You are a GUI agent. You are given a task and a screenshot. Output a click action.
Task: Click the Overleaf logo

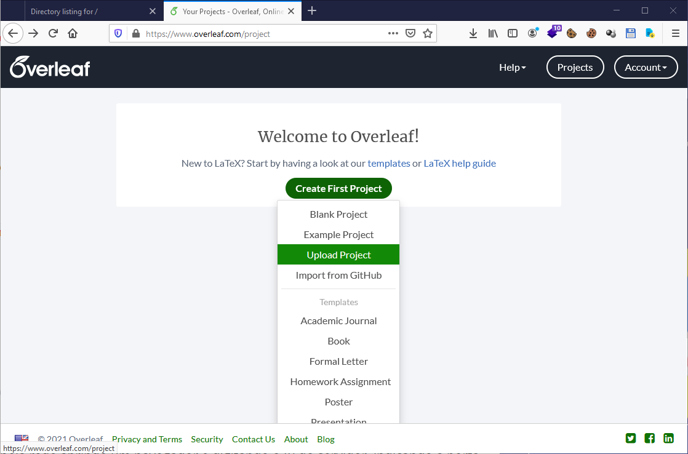point(50,67)
